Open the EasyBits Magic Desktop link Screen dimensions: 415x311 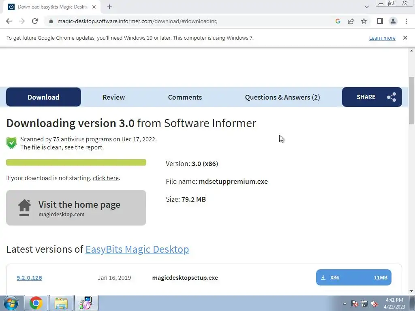pos(137,249)
